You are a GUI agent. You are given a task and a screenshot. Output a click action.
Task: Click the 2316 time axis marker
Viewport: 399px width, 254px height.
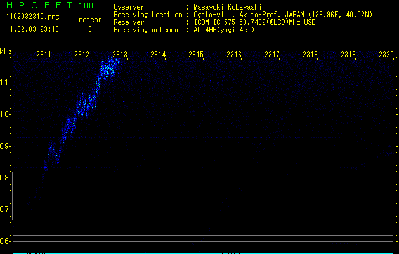[234, 55]
